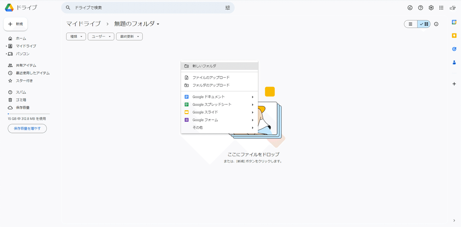Open Google Tasks side panel icon
Viewport: 461px width, 227px height.
pos(454,49)
